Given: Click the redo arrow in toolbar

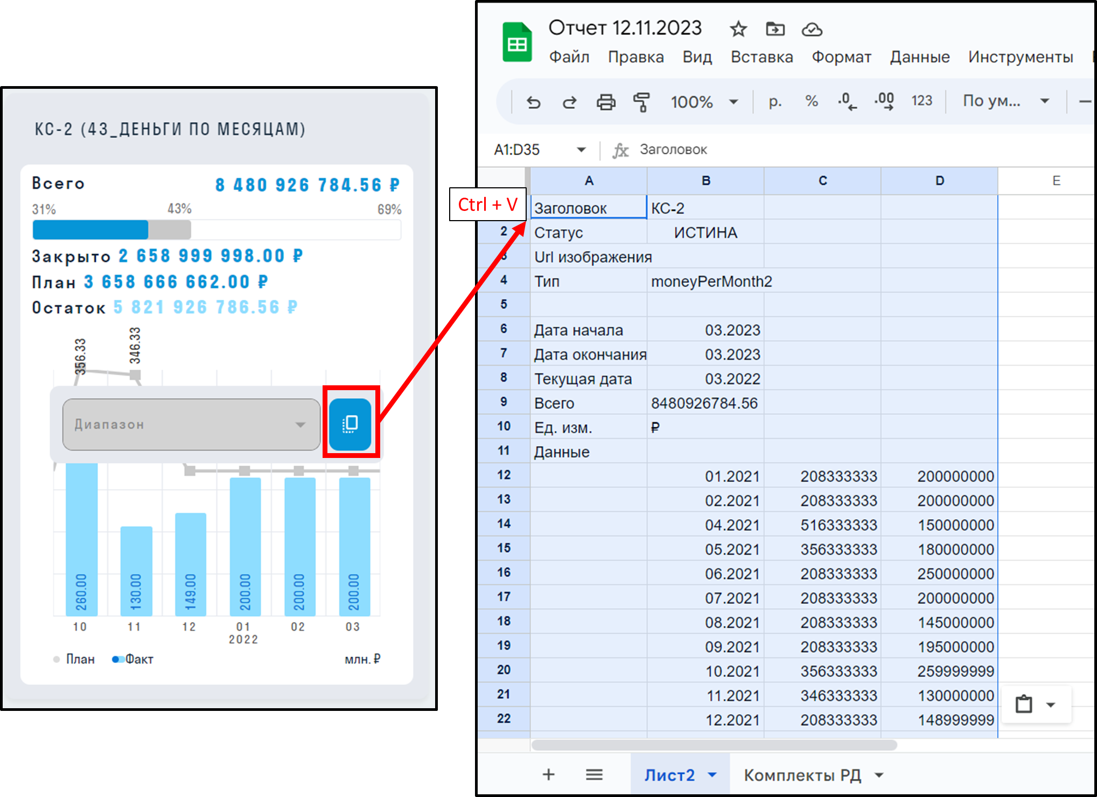Looking at the screenshot, I should (x=569, y=102).
